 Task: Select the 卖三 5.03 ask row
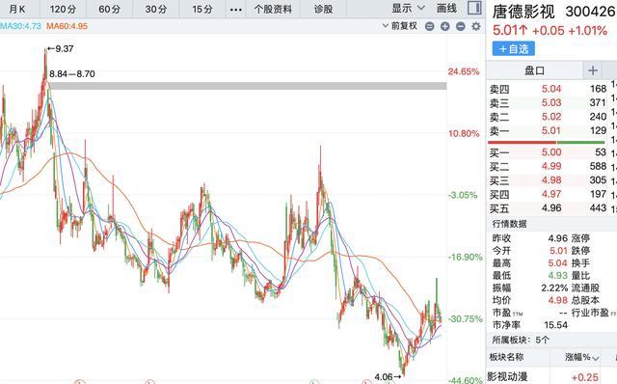pyautogui.click(x=548, y=103)
